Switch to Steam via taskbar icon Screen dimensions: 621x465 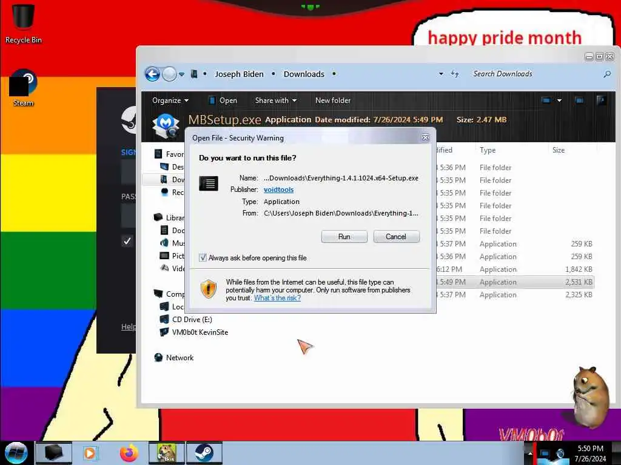(x=204, y=453)
